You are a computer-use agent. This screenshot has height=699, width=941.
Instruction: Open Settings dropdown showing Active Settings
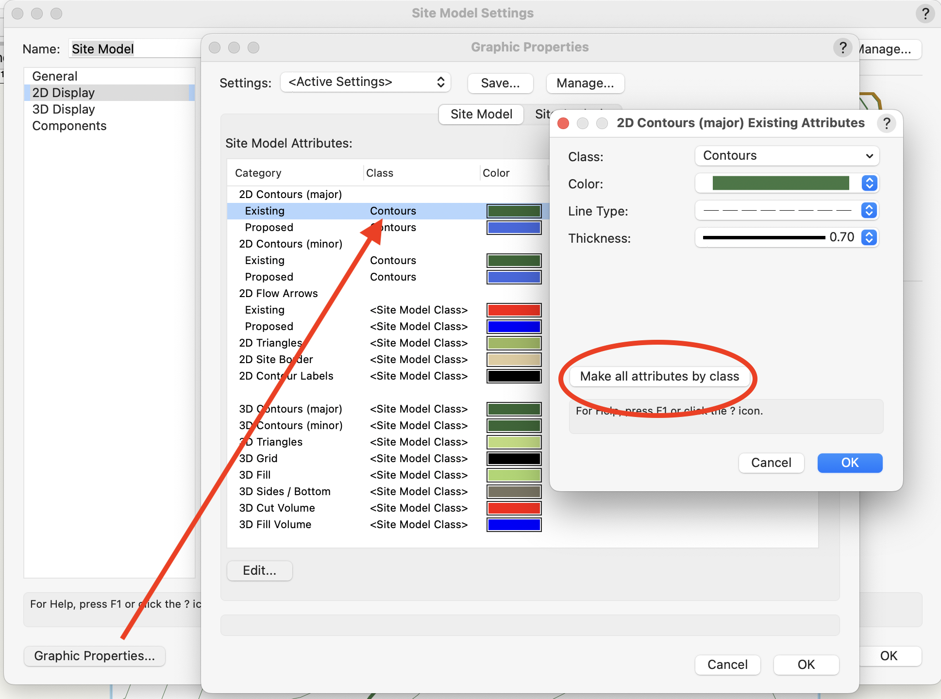366,82
